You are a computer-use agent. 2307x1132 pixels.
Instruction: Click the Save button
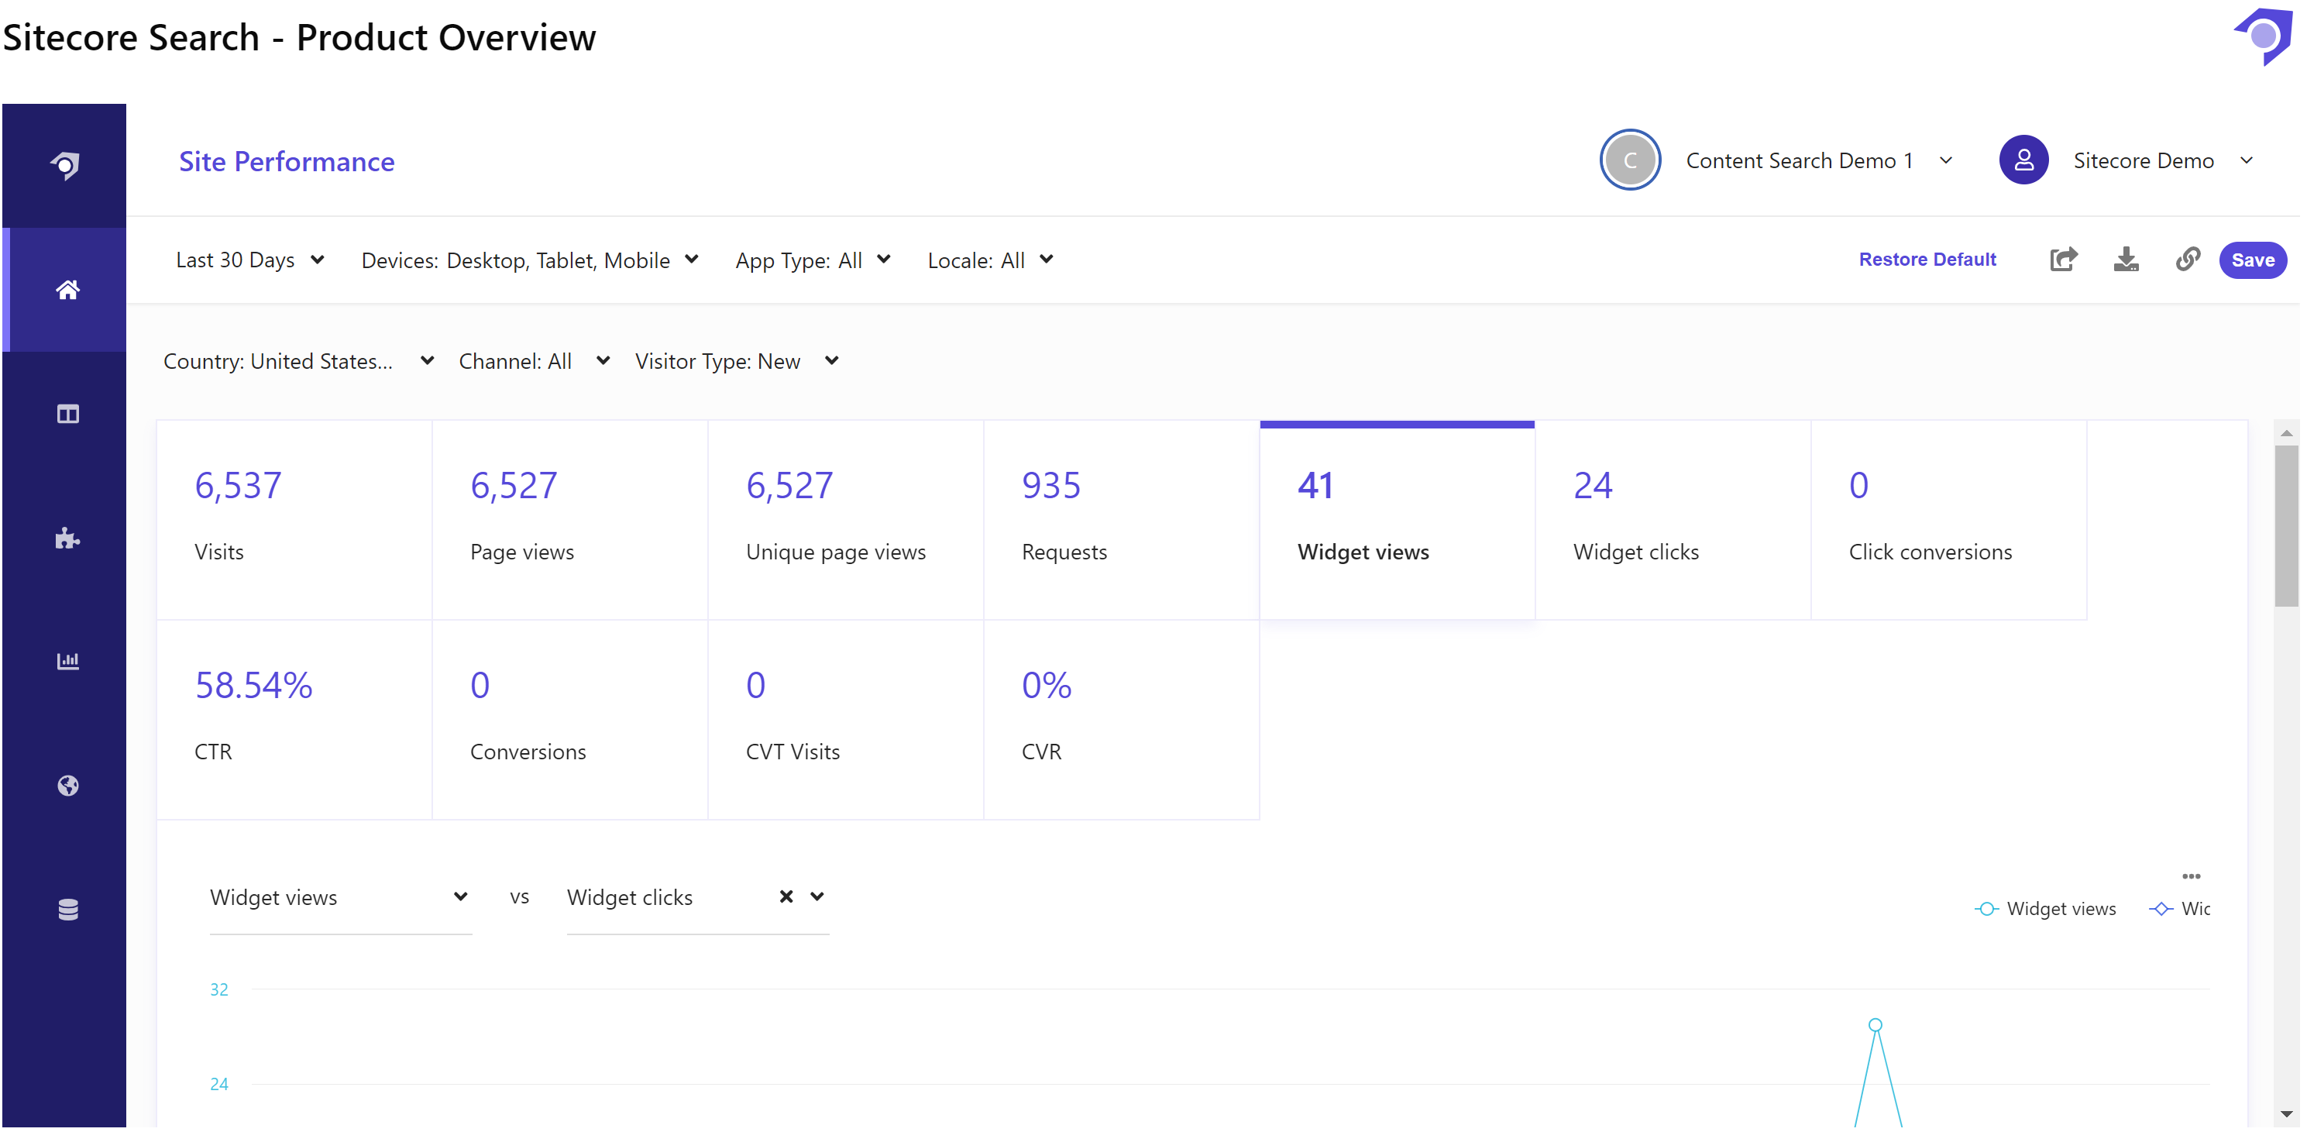(2251, 260)
